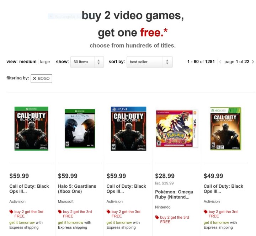Click red tag icon under Xbox 360 Black Ops
This screenshot has width=256, height=236.
pyautogui.click(x=206, y=211)
